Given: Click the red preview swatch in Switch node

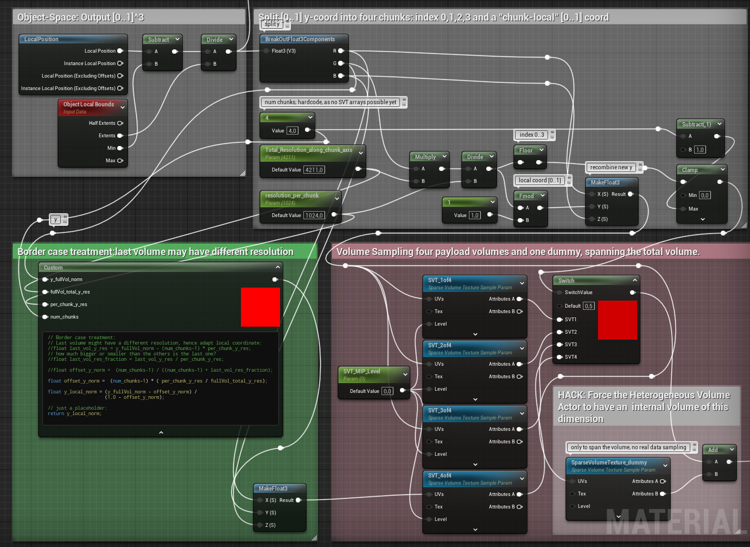Looking at the screenshot, I should [x=618, y=320].
